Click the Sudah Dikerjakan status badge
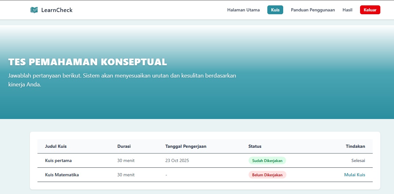Viewport: 394px width, 194px height. (x=267, y=160)
